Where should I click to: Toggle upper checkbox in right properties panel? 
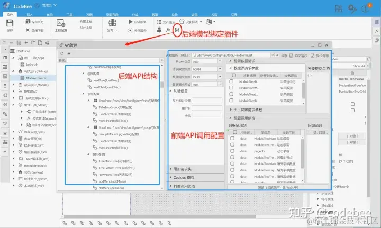(x=352, y=104)
